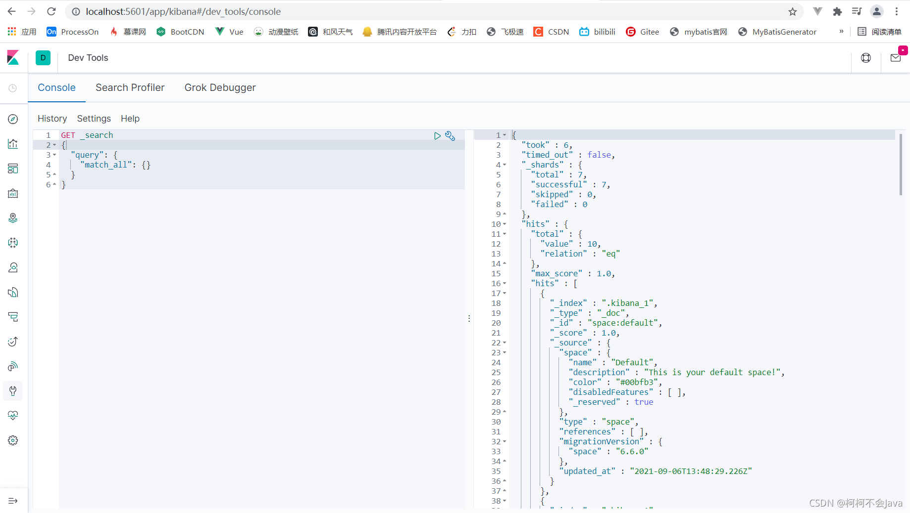Collapse the outer "hits" fold at line 10
This screenshot has width=910, height=513.
click(505, 224)
